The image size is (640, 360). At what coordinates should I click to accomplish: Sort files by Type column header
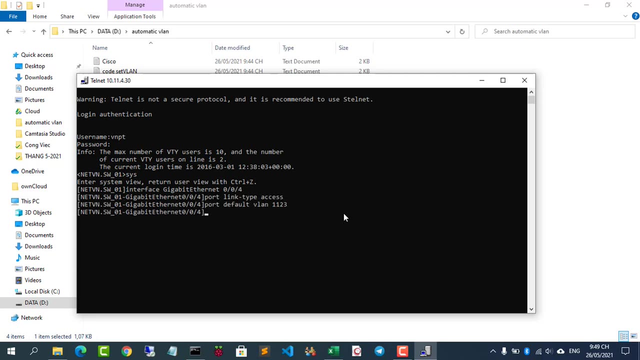[288, 48]
